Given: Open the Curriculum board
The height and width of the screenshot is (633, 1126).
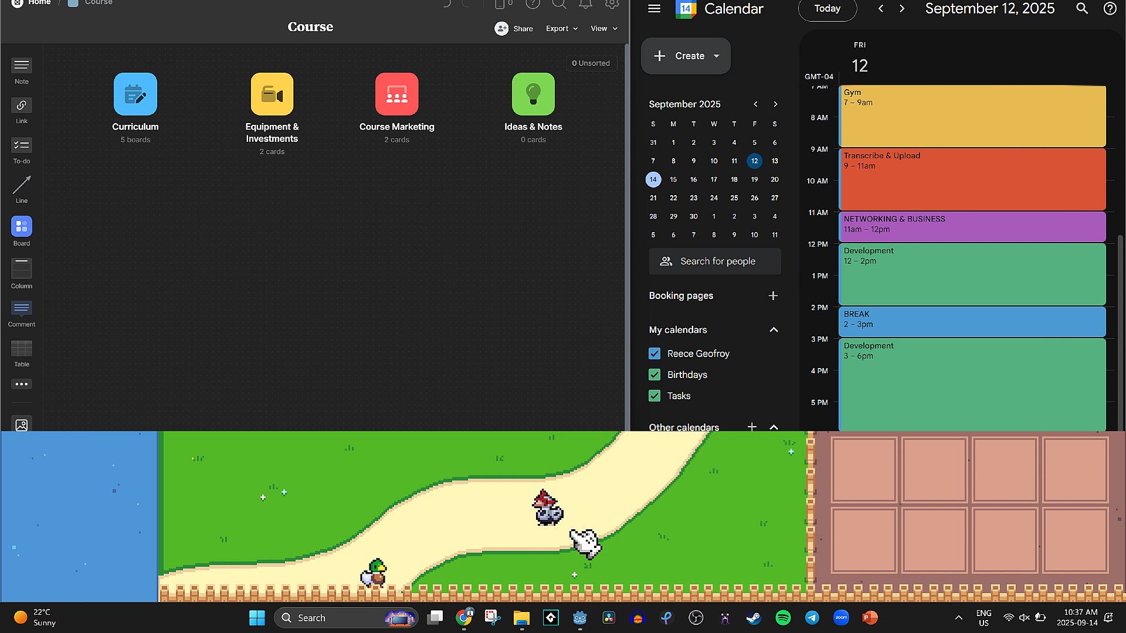Looking at the screenshot, I should (135, 94).
